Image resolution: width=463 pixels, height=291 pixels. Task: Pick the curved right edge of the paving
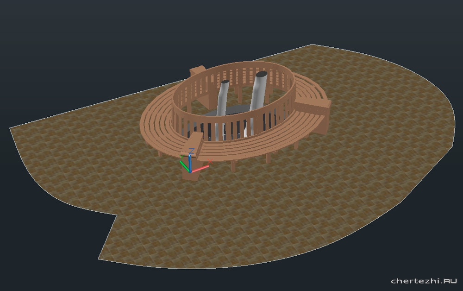click(451, 139)
